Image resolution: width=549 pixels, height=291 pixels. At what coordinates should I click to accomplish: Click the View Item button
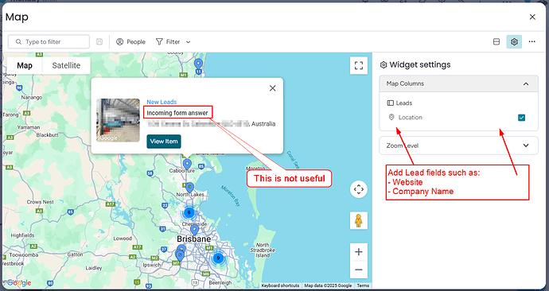click(164, 142)
